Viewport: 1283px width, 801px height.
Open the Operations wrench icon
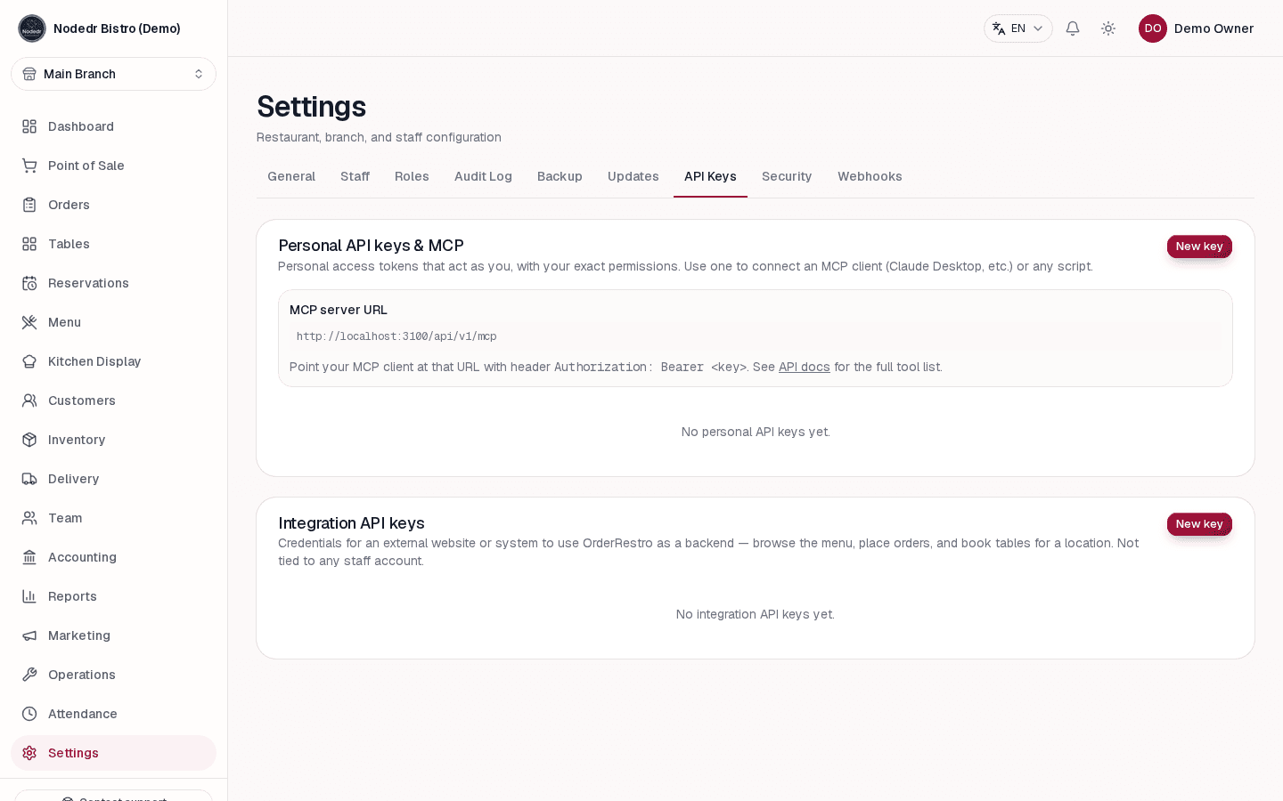tap(29, 675)
